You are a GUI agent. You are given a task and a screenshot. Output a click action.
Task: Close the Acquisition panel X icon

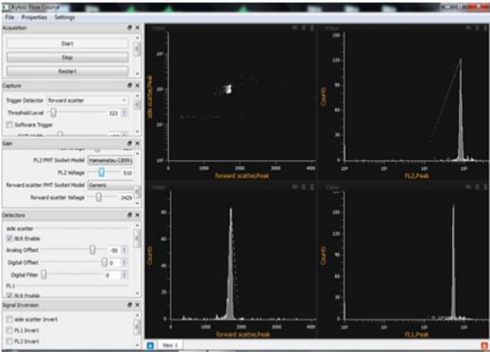[138, 27]
